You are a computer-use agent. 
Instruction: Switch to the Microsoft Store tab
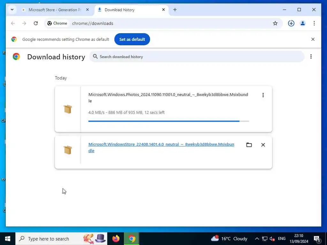click(x=55, y=10)
